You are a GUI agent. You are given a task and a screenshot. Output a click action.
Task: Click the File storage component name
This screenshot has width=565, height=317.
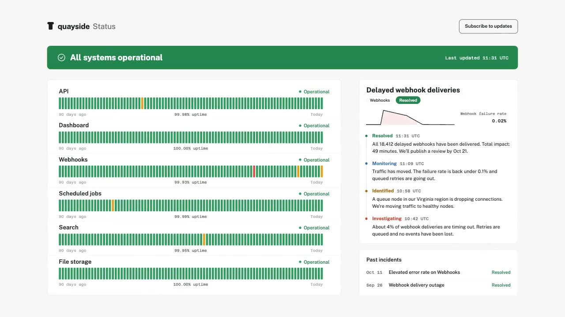pos(75,262)
